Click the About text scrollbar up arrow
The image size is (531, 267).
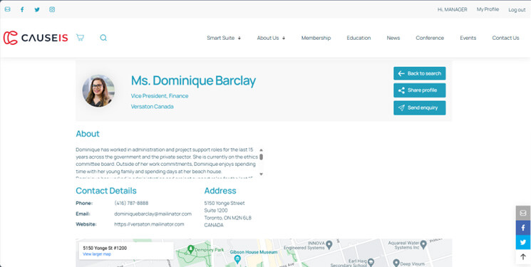click(x=261, y=150)
